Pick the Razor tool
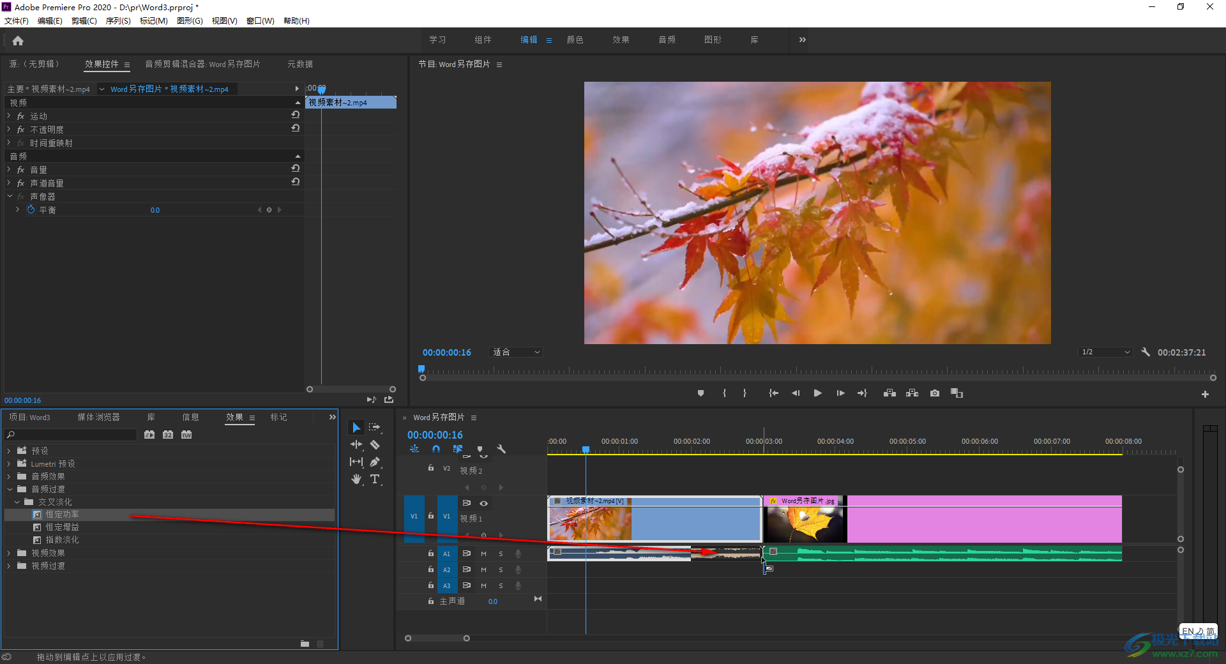The height and width of the screenshot is (664, 1226). [x=375, y=444]
